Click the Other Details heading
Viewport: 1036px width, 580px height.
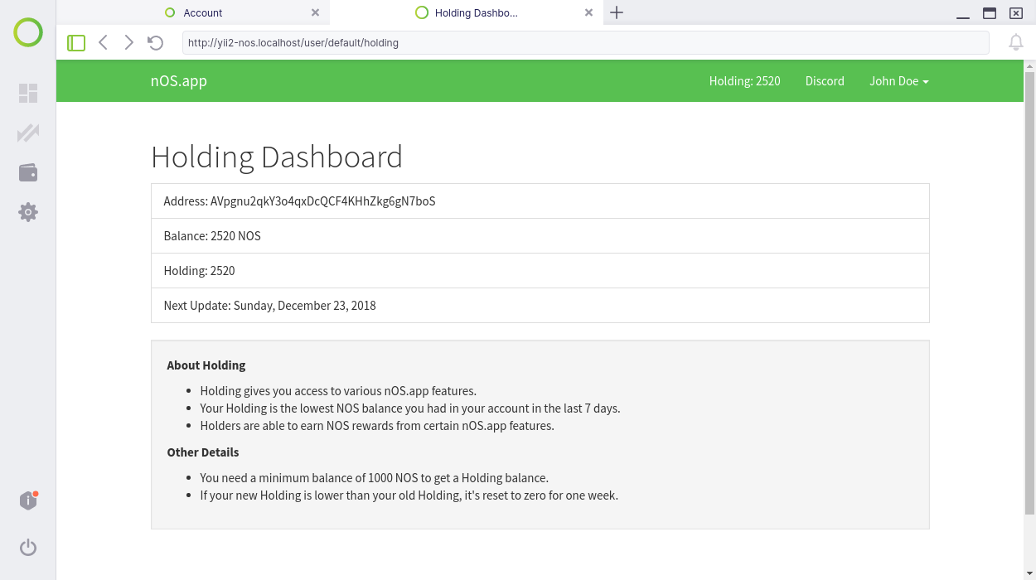pyautogui.click(x=203, y=452)
